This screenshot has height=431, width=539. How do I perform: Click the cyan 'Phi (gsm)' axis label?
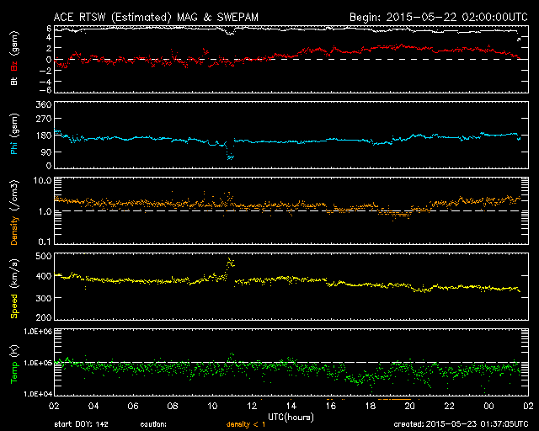14,134
